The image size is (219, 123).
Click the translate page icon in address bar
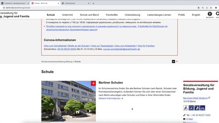(x=198, y=8)
